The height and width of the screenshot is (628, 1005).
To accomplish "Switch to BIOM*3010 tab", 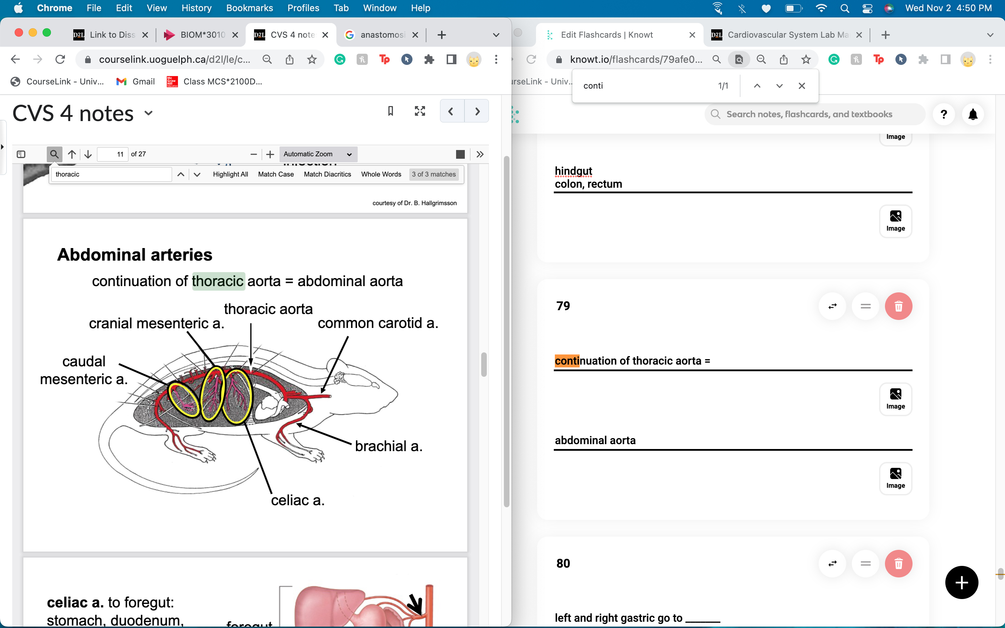I will point(201,35).
